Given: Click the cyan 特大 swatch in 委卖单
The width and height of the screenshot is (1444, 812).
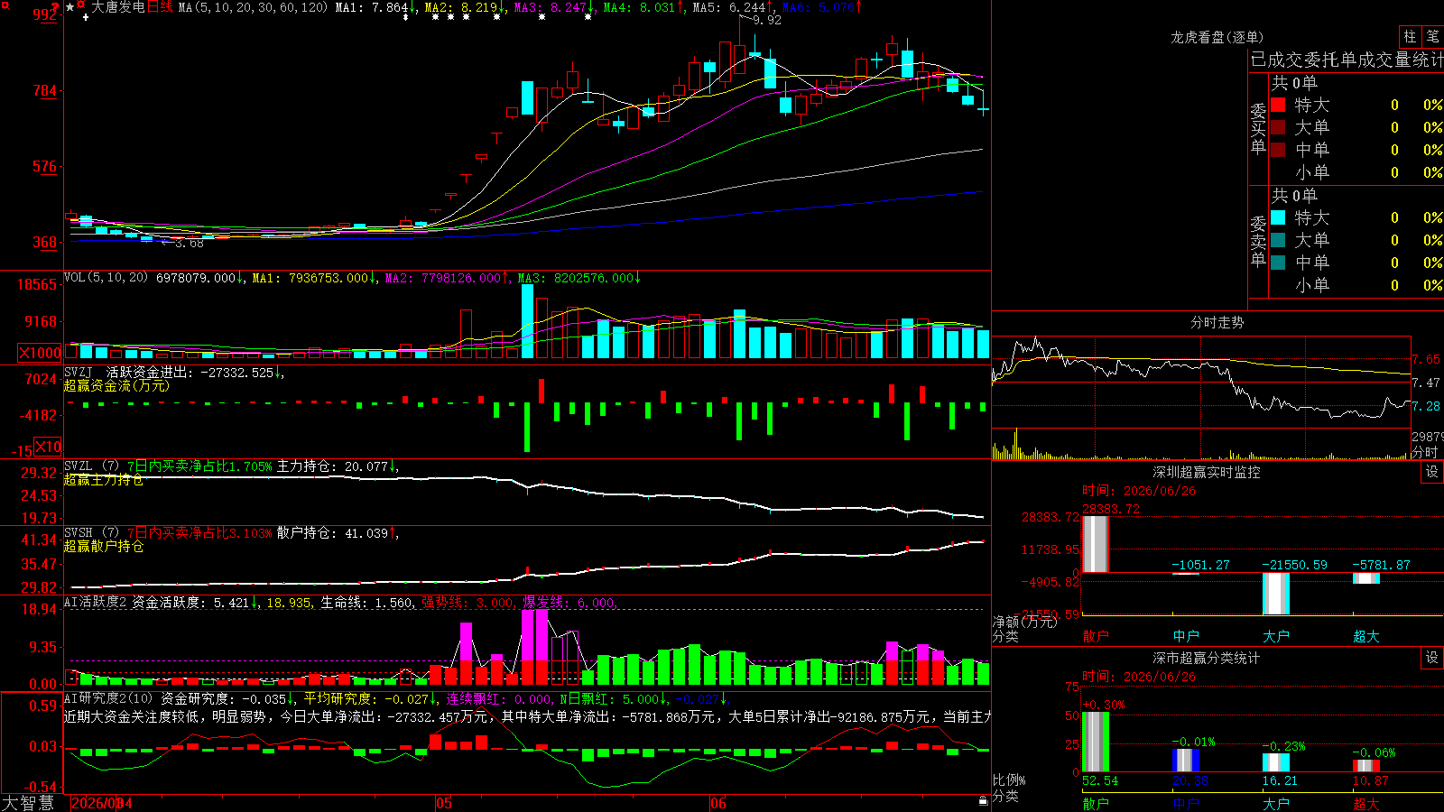Looking at the screenshot, I should 1278,217.
